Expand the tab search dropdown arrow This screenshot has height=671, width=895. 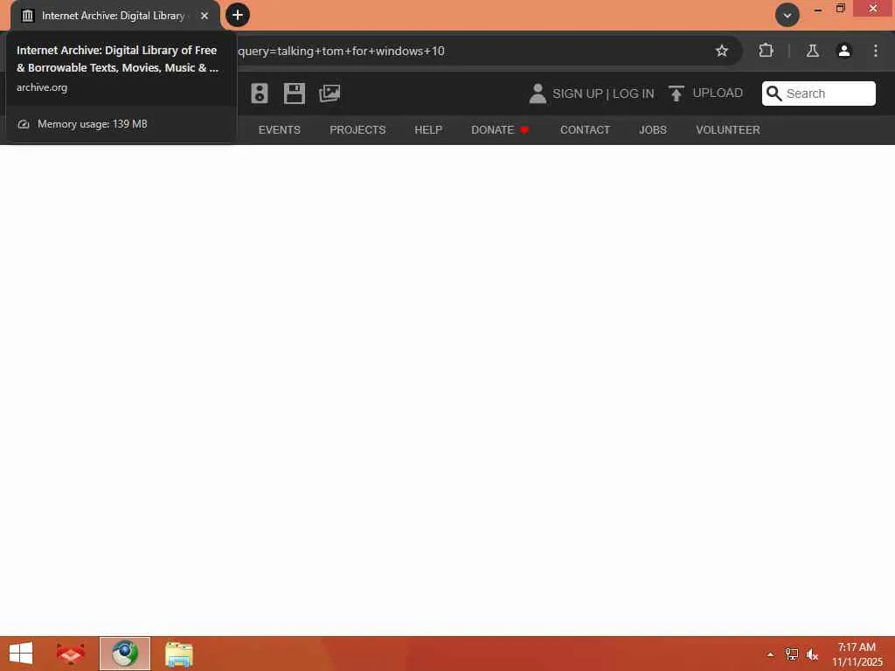[x=787, y=15]
